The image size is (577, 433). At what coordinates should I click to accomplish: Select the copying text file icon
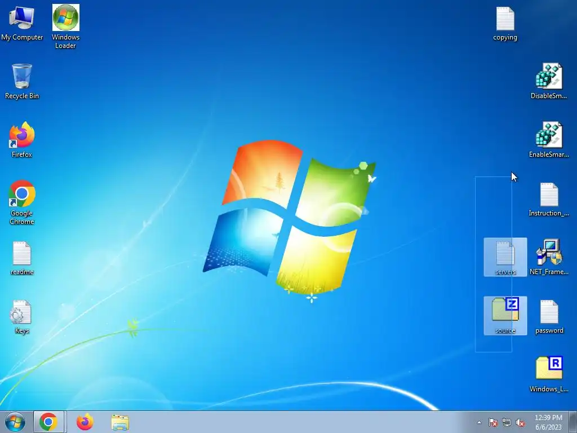pyautogui.click(x=505, y=24)
